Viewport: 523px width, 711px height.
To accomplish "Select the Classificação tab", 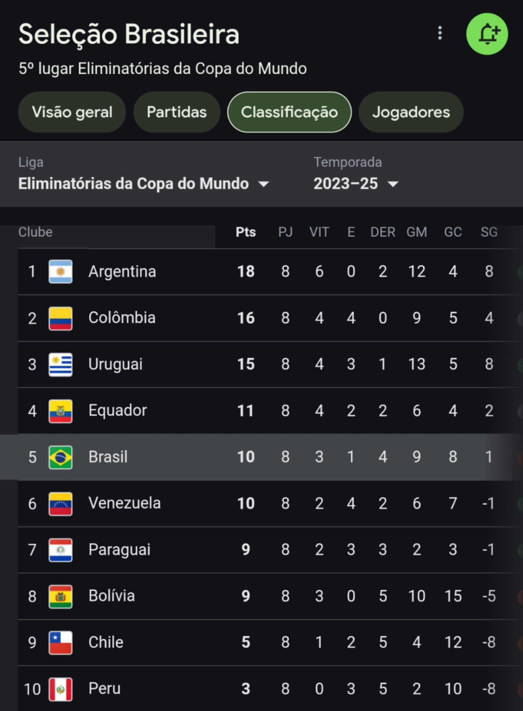I will point(289,112).
